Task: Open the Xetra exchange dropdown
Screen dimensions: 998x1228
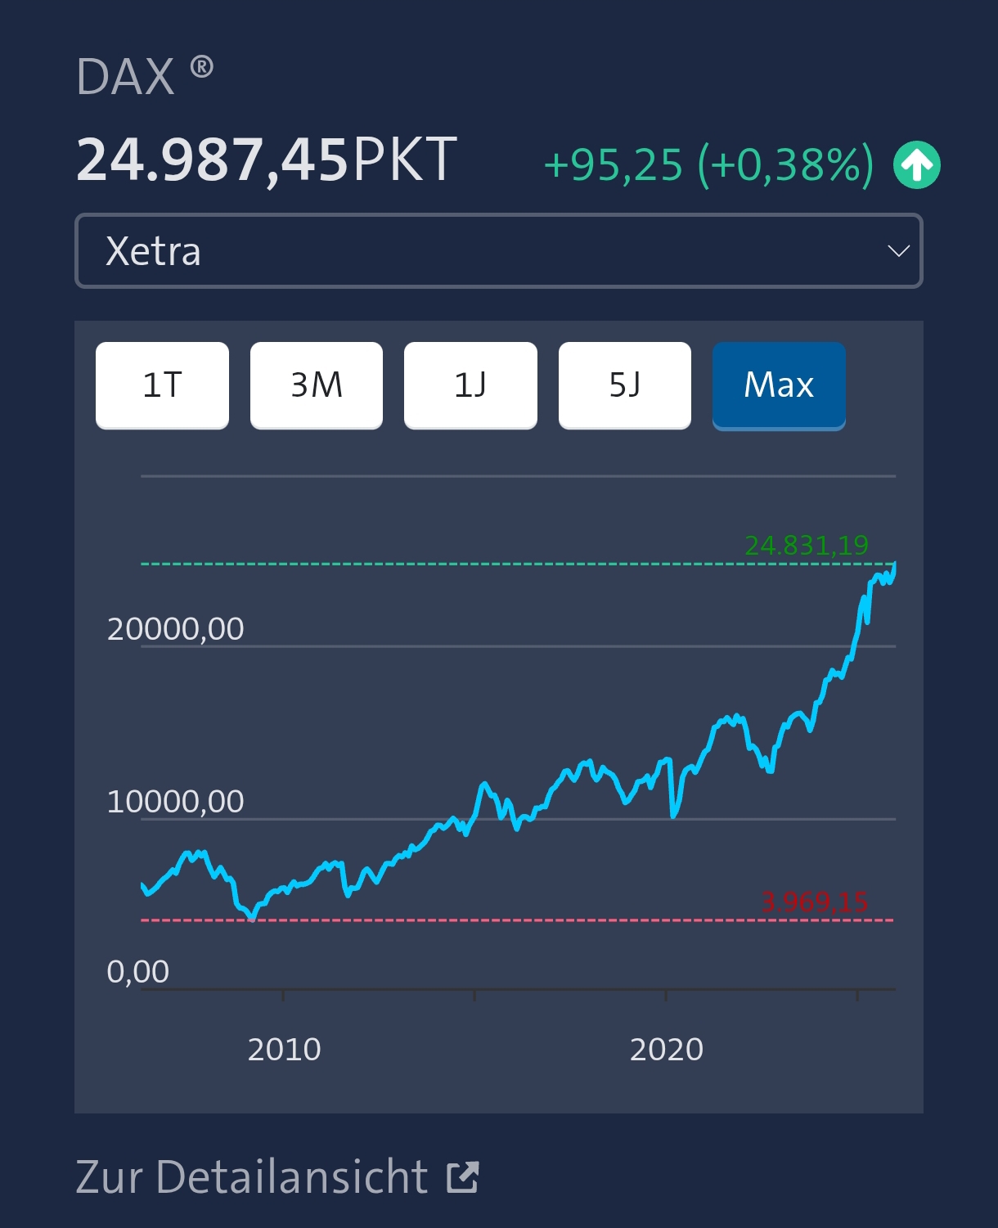Action: [498, 251]
